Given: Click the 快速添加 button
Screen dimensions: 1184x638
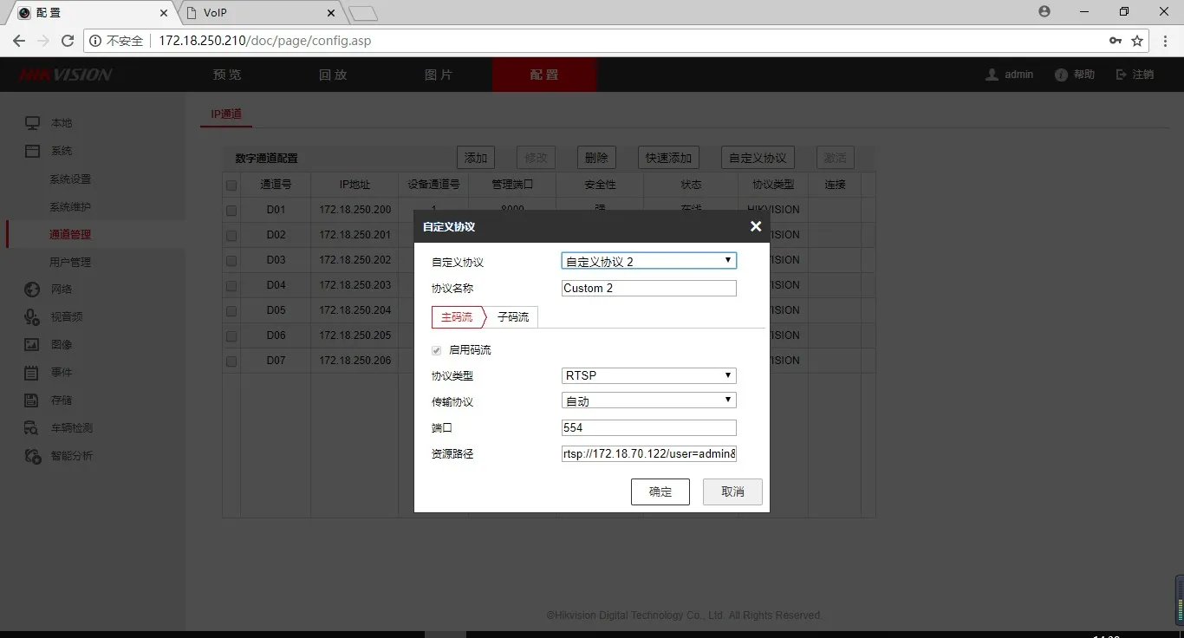Looking at the screenshot, I should [667, 157].
